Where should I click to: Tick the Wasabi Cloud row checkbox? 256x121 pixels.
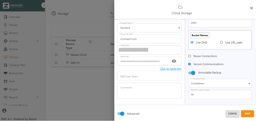[56, 55]
